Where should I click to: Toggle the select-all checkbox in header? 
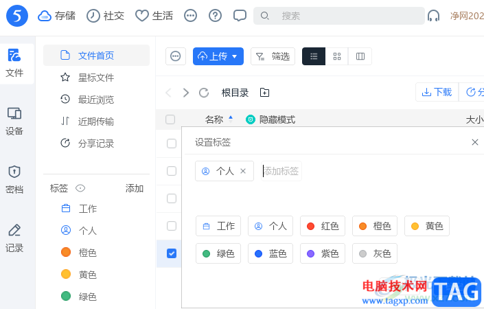(170, 119)
